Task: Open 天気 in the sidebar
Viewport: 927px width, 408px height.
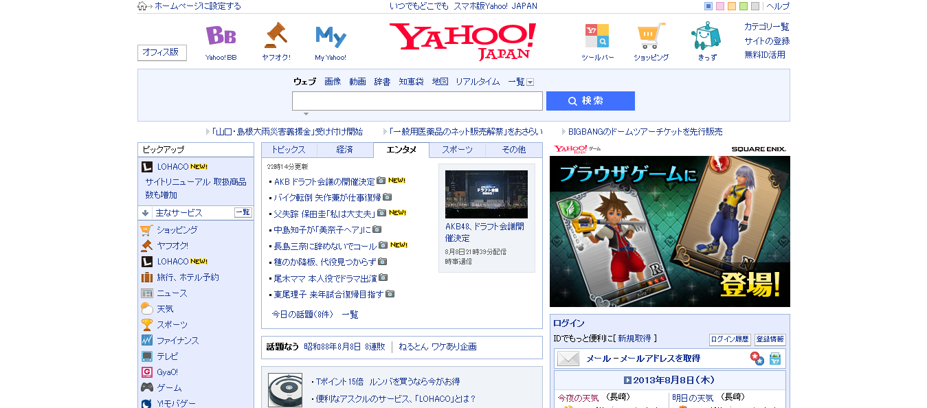Action: point(165,309)
